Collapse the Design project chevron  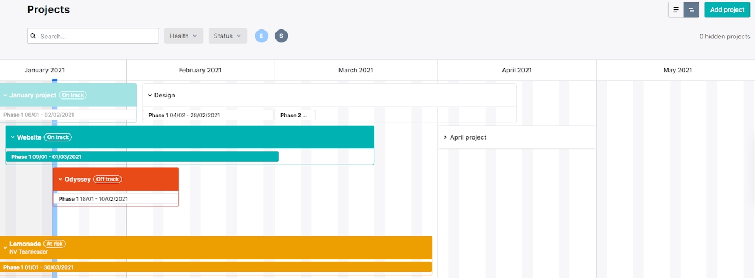point(150,96)
